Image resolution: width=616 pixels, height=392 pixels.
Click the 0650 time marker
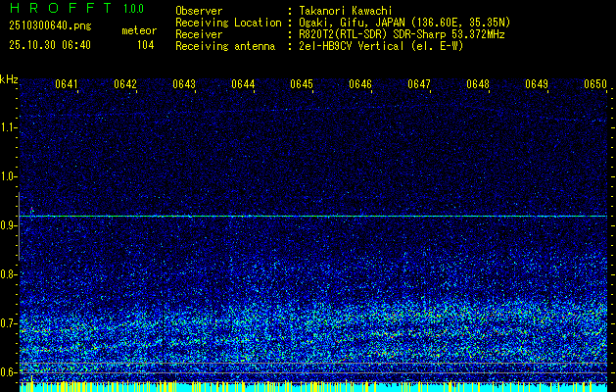click(x=595, y=84)
